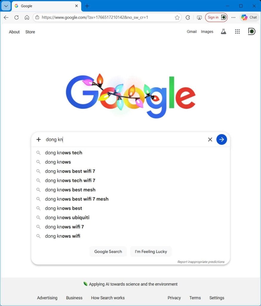
Task: Open Search Labs via the flask icon
Action: point(223,31)
